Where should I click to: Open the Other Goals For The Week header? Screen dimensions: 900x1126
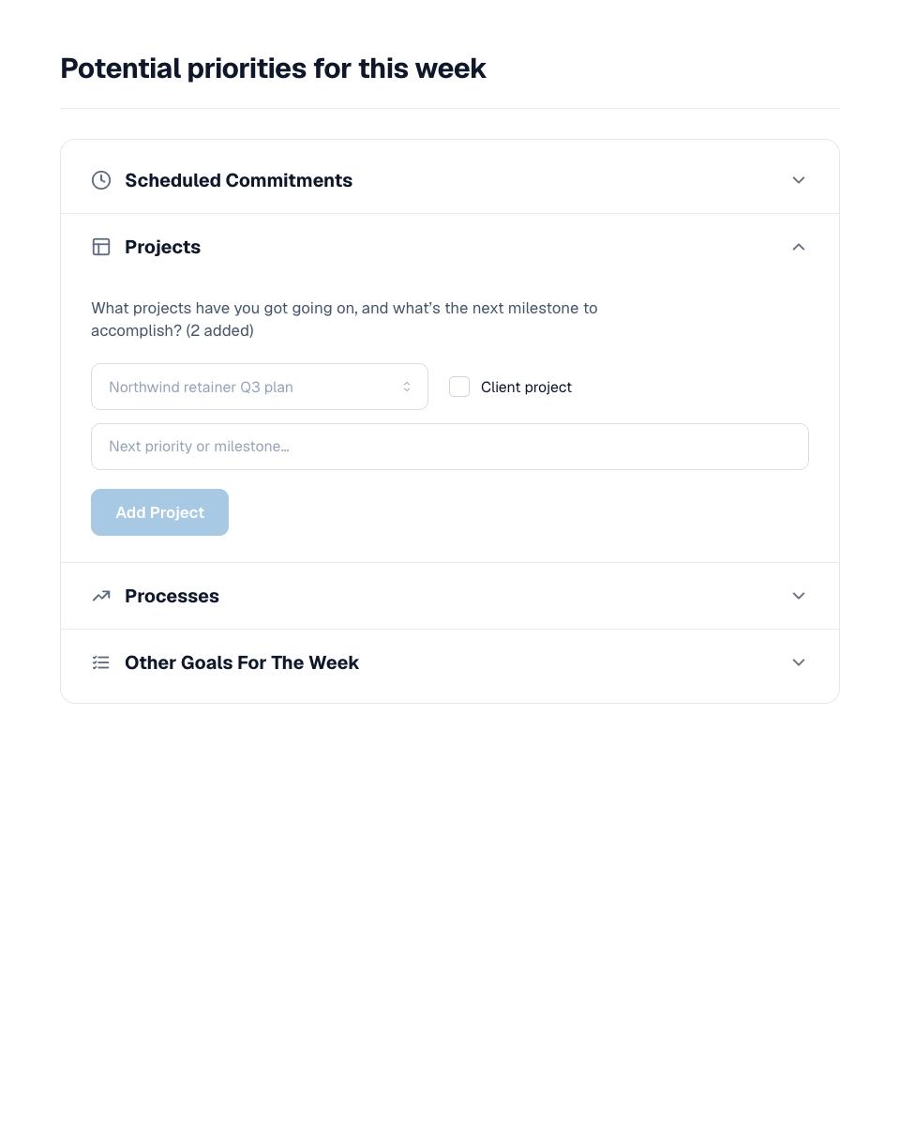(x=450, y=662)
